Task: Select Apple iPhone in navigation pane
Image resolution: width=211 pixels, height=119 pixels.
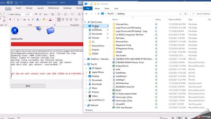Action: [98, 72]
